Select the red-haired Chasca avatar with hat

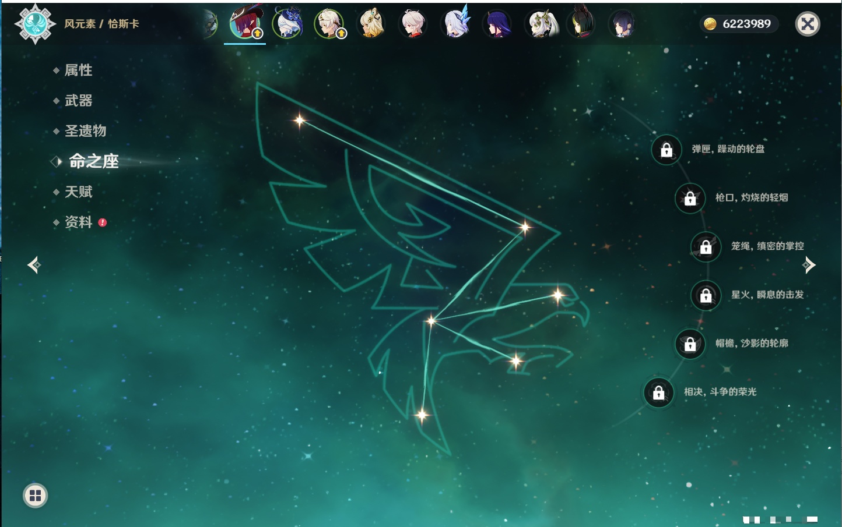click(x=245, y=24)
